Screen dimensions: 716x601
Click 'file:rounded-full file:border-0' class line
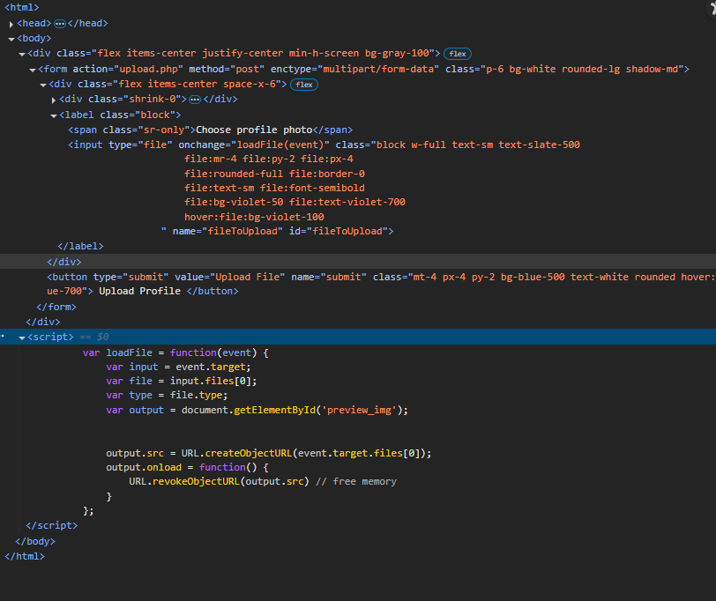[274, 174]
